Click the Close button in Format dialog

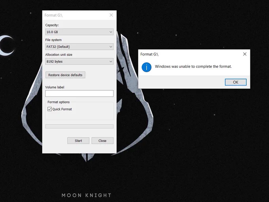(x=102, y=141)
